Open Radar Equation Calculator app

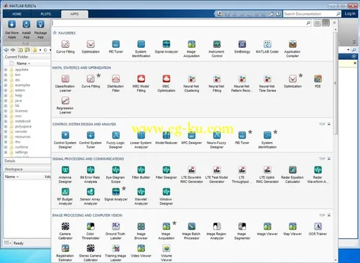pos(292,174)
